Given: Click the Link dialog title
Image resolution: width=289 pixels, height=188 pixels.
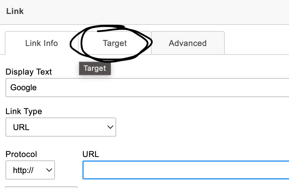Looking at the screenshot, I should coord(15,11).
